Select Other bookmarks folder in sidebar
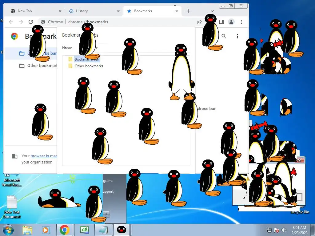This screenshot has height=236, width=315. 31,66
